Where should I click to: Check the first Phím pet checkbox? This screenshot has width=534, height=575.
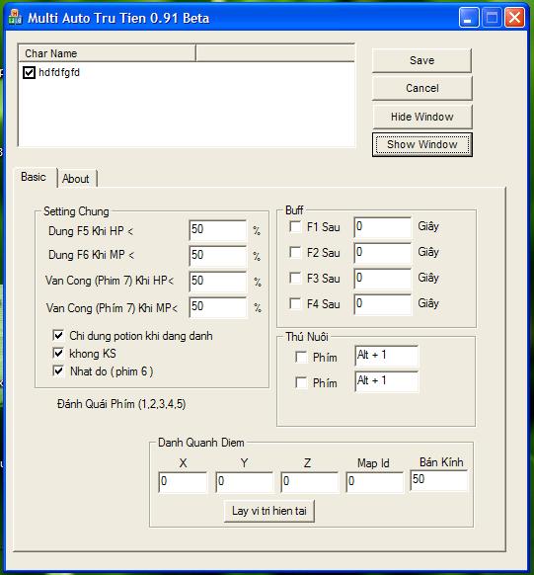[301, 357]
